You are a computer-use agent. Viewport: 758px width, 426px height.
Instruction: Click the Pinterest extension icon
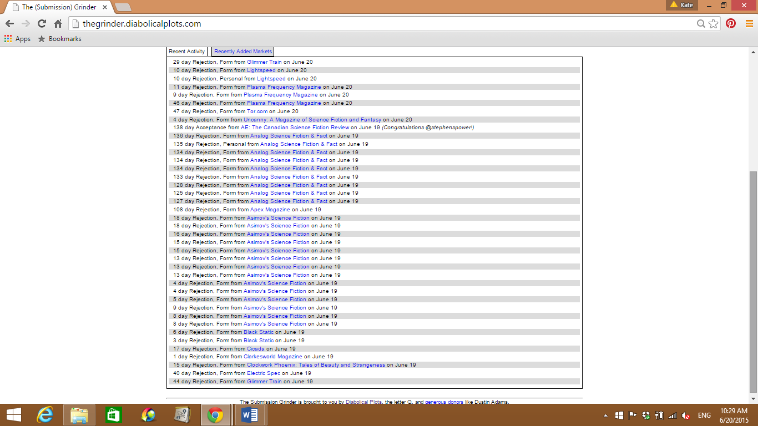point(731,24)
